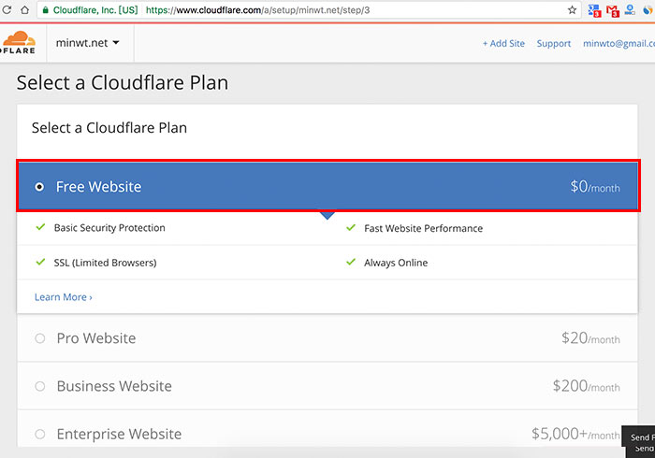This screenshot has height=458, width=655.
Task: Click the $0/month price text
Action: click(x=595, y=186)
